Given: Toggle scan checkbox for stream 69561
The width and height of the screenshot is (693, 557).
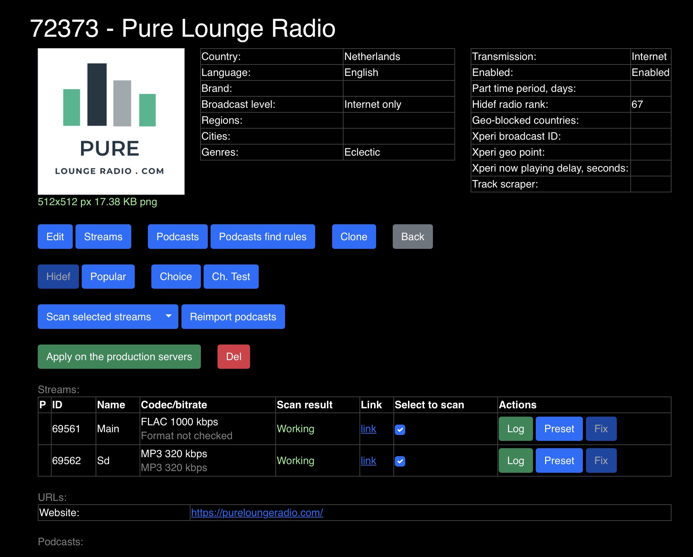Looking at the screenshot, I should point(400,429).
